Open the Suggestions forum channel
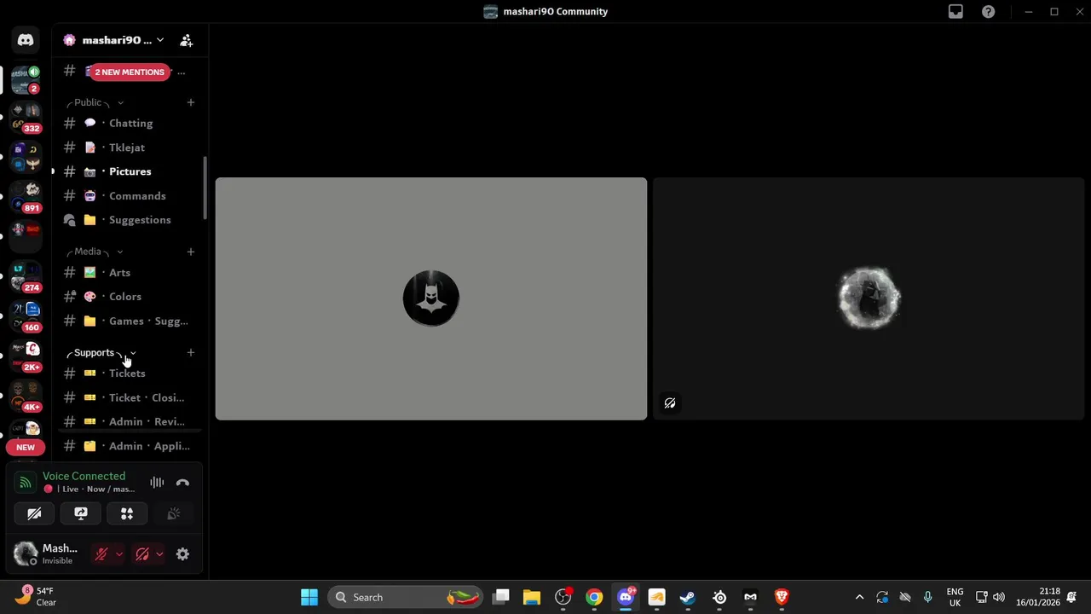 pos(130,220)
